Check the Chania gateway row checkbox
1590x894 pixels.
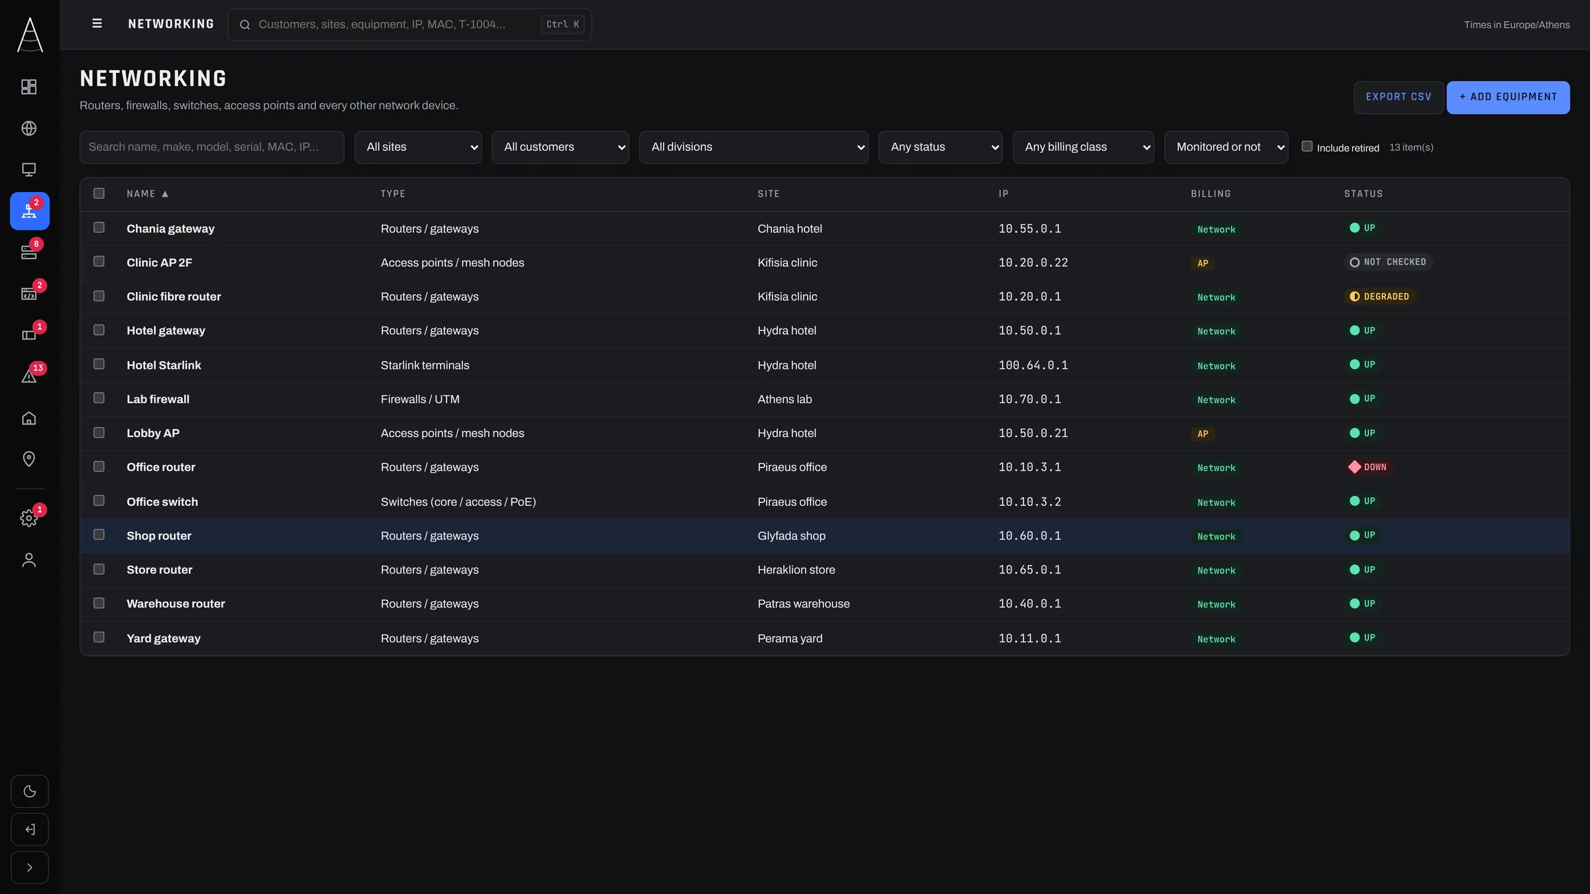(x=99, y=227)
